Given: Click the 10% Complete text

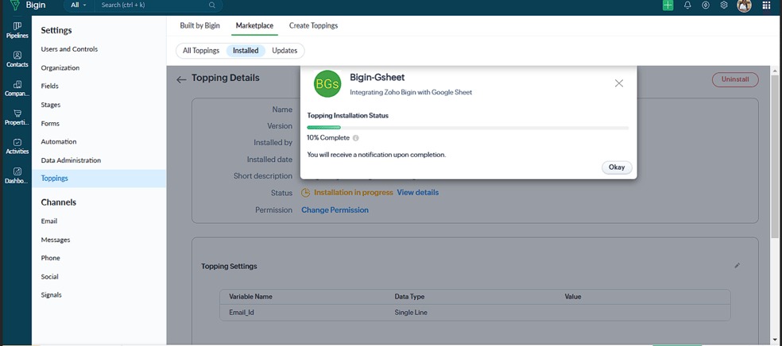Looking at the screenshot, I should [x=328, y=138].
